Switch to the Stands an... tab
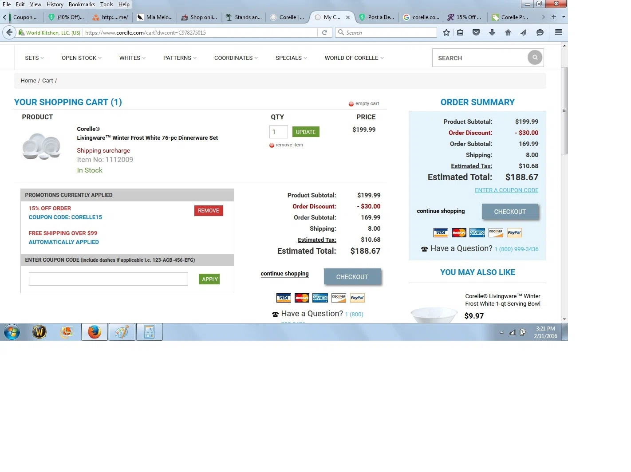This screenshot has height=472, width=631. [243, 17]
